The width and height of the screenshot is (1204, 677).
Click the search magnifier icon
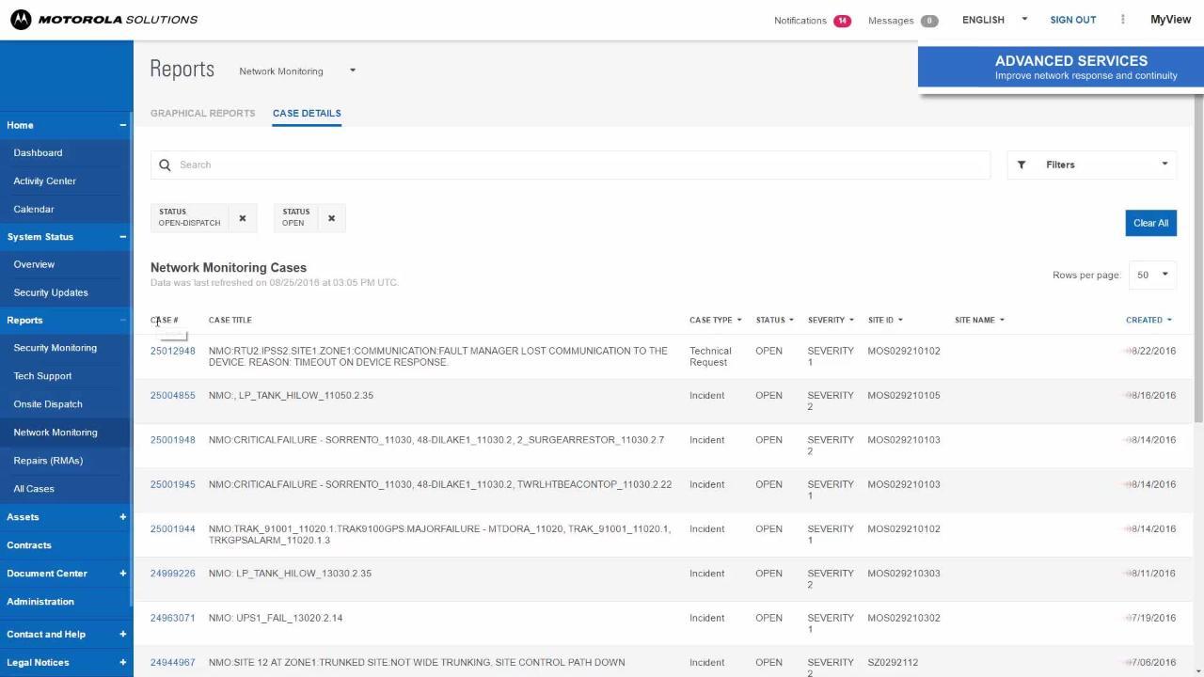[x=165, y=165]
